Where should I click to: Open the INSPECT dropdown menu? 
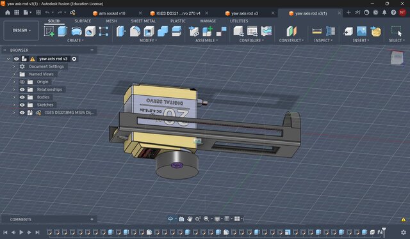click(324, 40)
